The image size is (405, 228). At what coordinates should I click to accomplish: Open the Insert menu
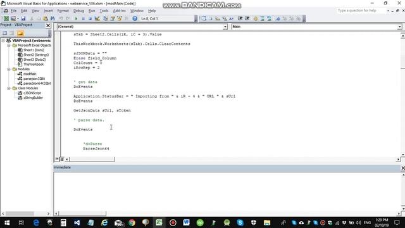pos(48,11)
